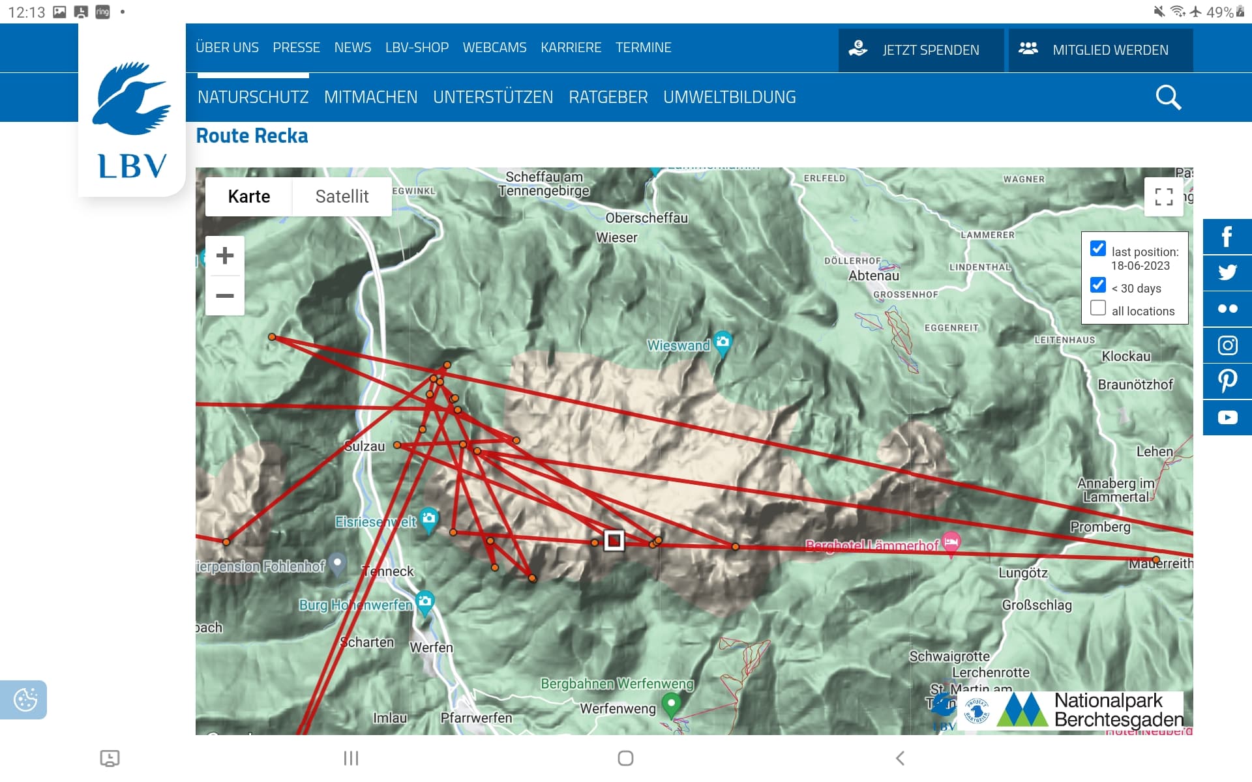The height and width of the screenshot is (782, 1252).
Task: Open the site search magnifier
Action: [1168, 98]
